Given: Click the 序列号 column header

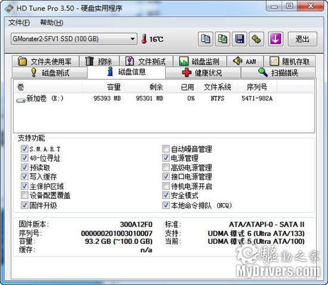Looking at the screenshot, I should [x=257, y=87].
